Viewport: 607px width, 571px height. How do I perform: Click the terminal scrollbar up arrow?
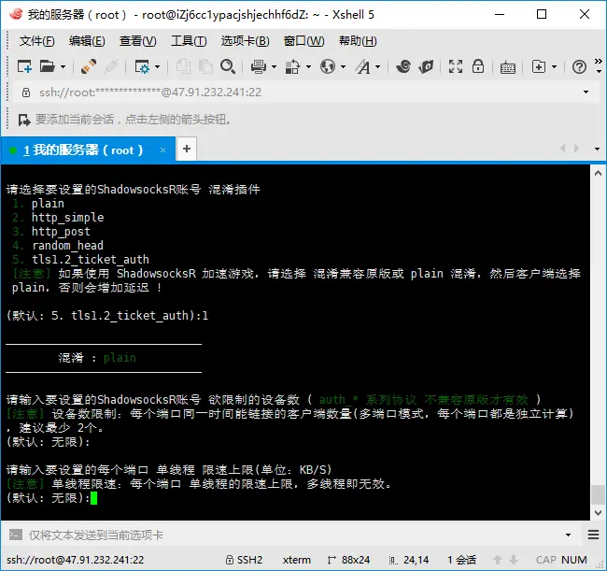coord(598,173)
